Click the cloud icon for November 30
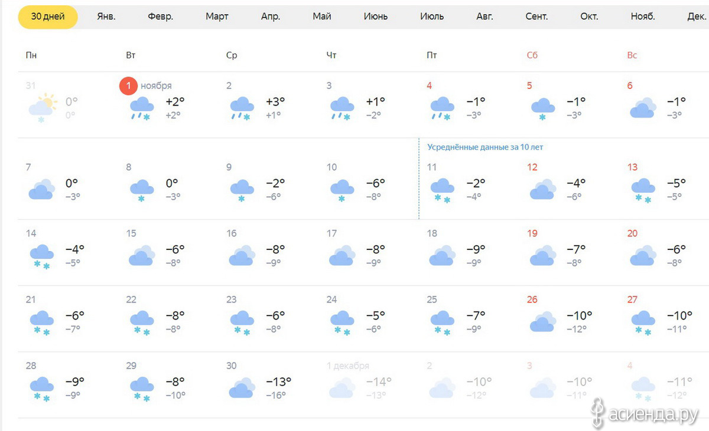709x431 pixels. tap(242, 387)
